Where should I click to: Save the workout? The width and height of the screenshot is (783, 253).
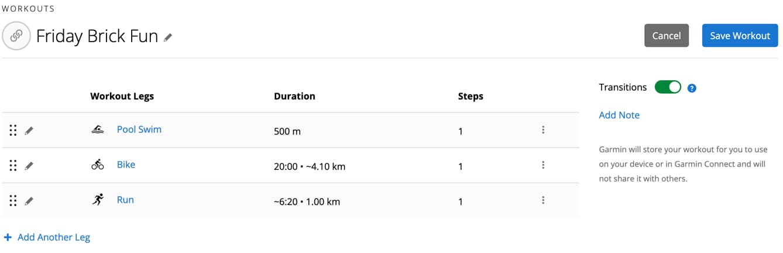tap(740, 36)
